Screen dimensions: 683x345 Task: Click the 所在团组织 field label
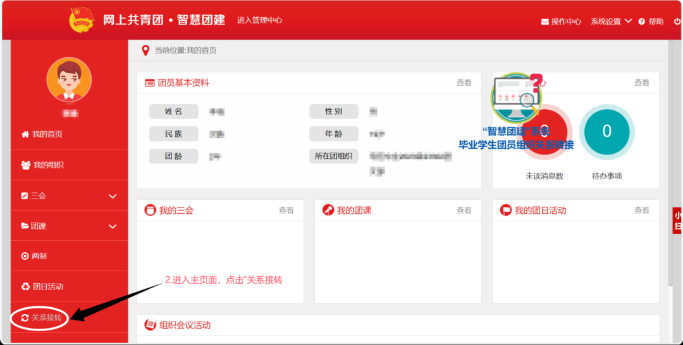(x=334, y=156)
